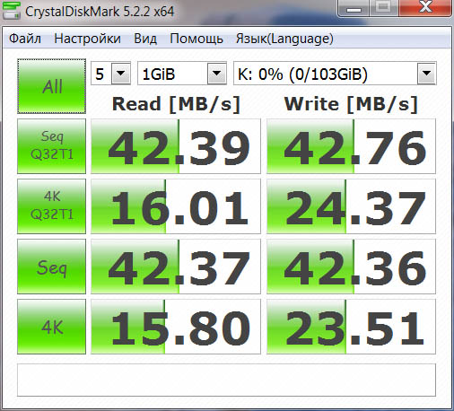Click the Write [MB/s] column header
Image resolution: width=454 pixels, height=411 pixels.
pos(351,104)
